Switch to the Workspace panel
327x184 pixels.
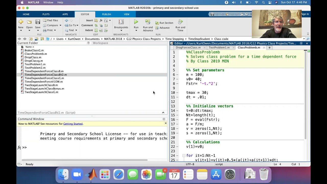(100, 43)
